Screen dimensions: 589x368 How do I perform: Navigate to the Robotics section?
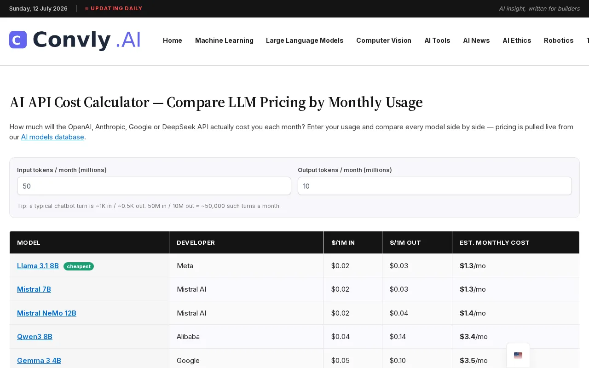click(x=559, y=40)
